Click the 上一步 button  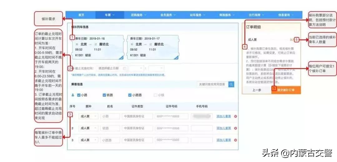pos(257,90)
